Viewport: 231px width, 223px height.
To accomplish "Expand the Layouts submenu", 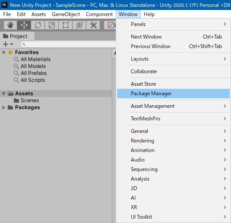I will pos(173,59).
